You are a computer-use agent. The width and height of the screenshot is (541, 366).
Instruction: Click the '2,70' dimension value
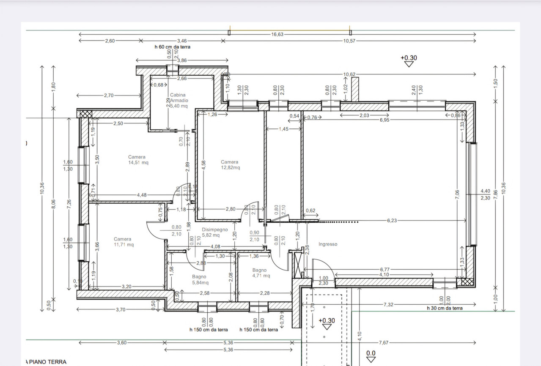108,96
